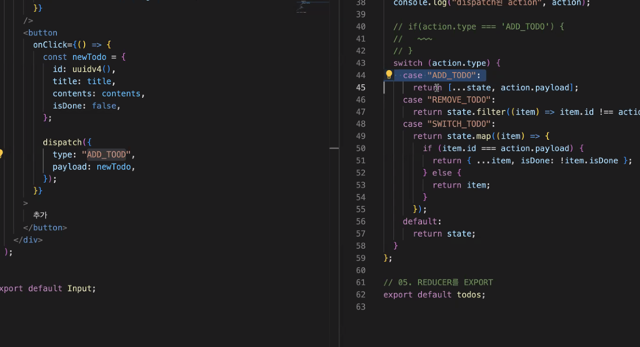Click the "const newTodo = {" declaration
The height and width of the screenshot is (347, 640).
click(84, 57)
